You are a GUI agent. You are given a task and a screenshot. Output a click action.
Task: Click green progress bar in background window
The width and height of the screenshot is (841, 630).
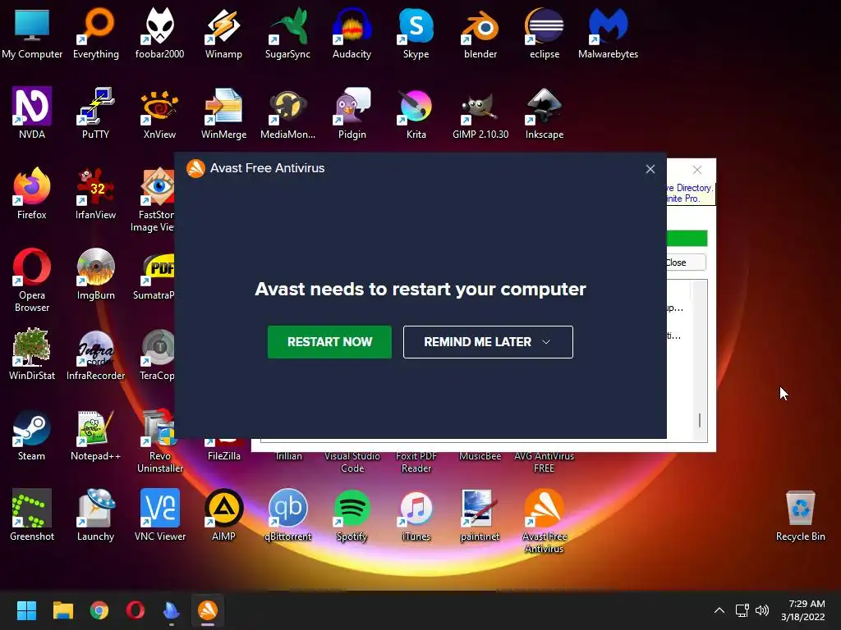point(687,239)
